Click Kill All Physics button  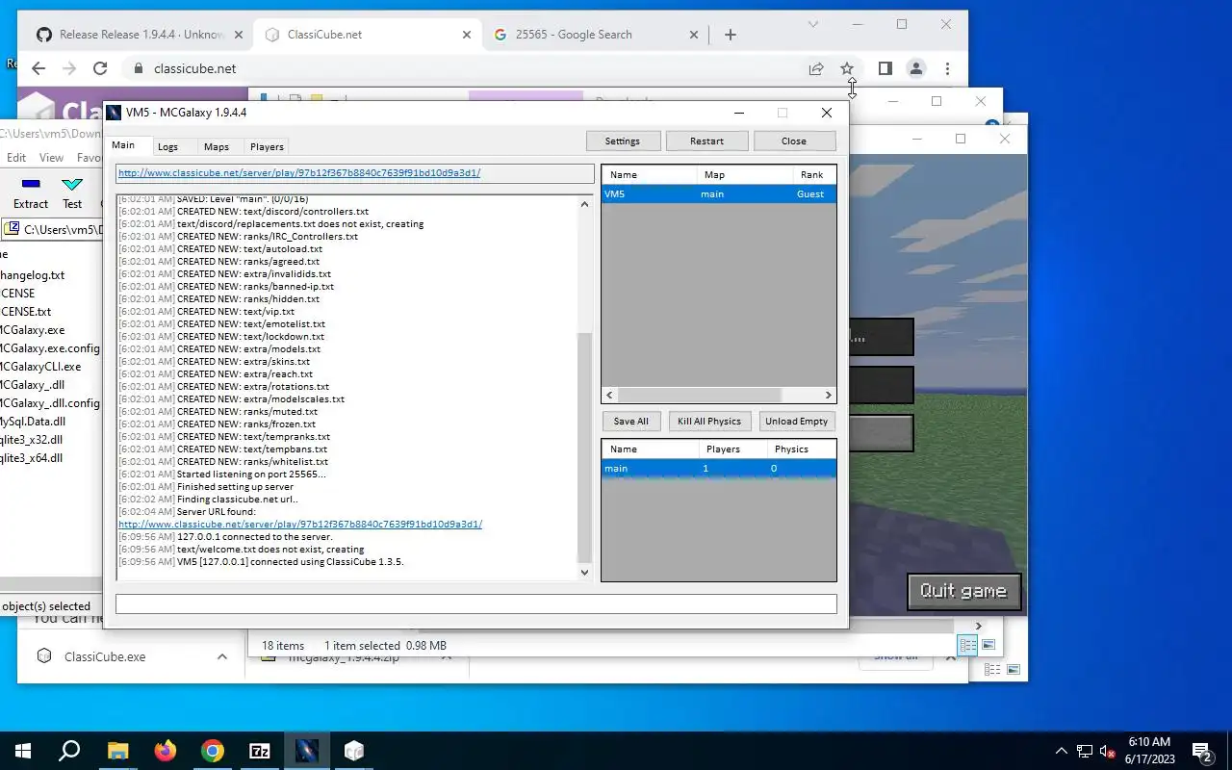pyautogui.click(x=709, y=421)
